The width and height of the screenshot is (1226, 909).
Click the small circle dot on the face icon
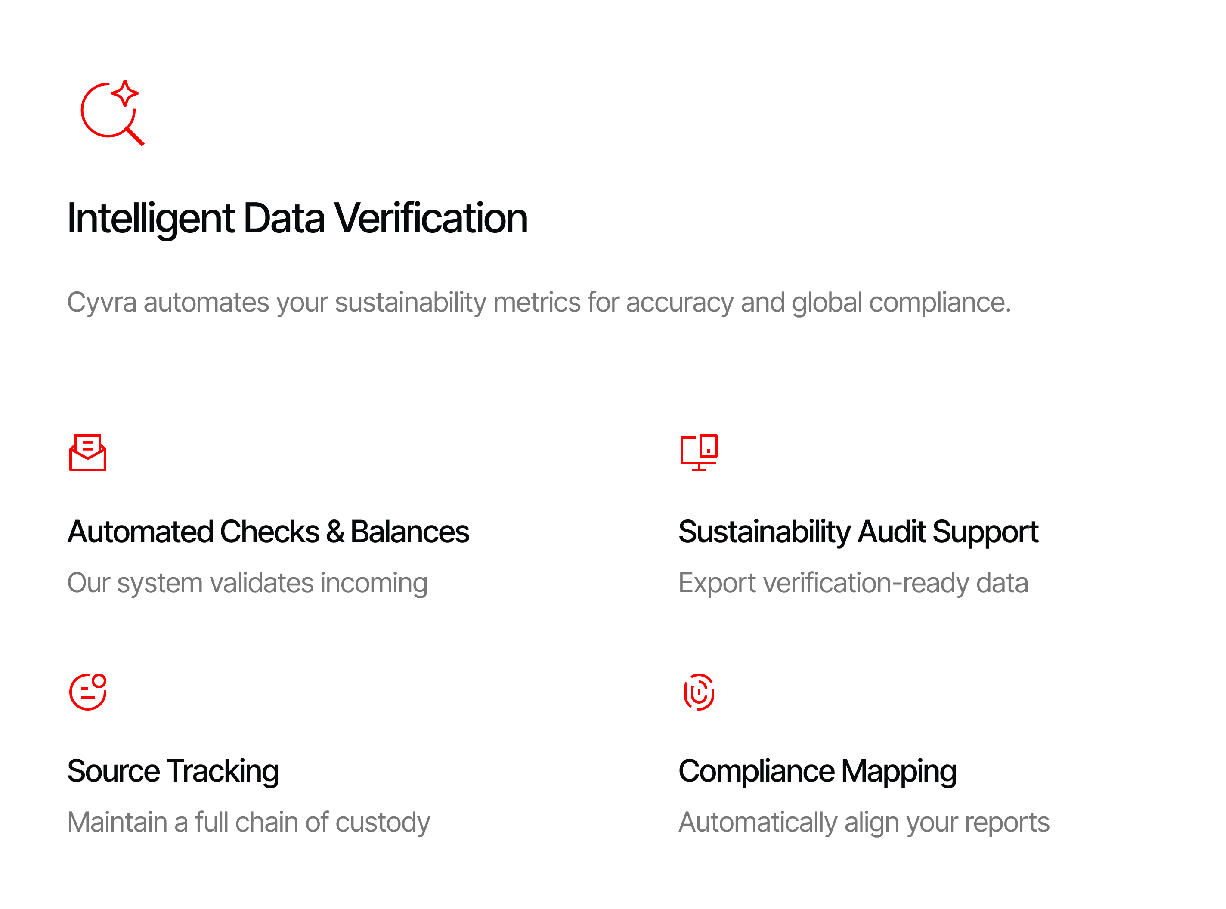pos(99,681)
